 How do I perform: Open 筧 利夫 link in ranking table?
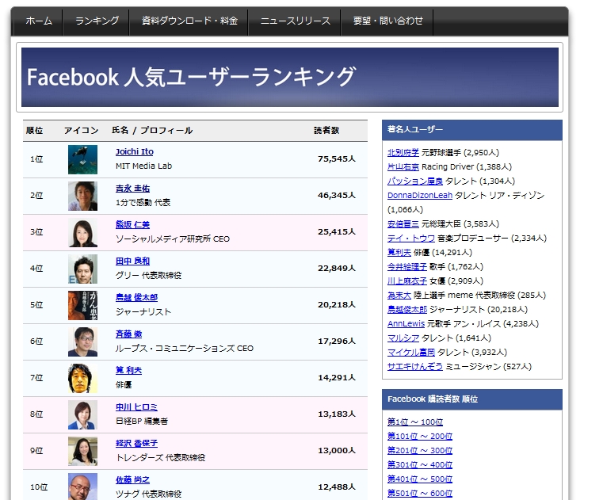(129, 370)
